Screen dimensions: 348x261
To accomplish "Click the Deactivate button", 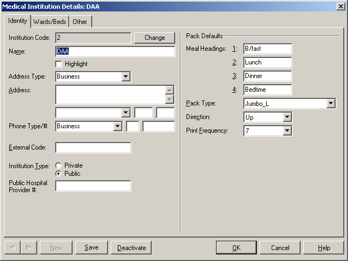I will click(x=131, y=247).
